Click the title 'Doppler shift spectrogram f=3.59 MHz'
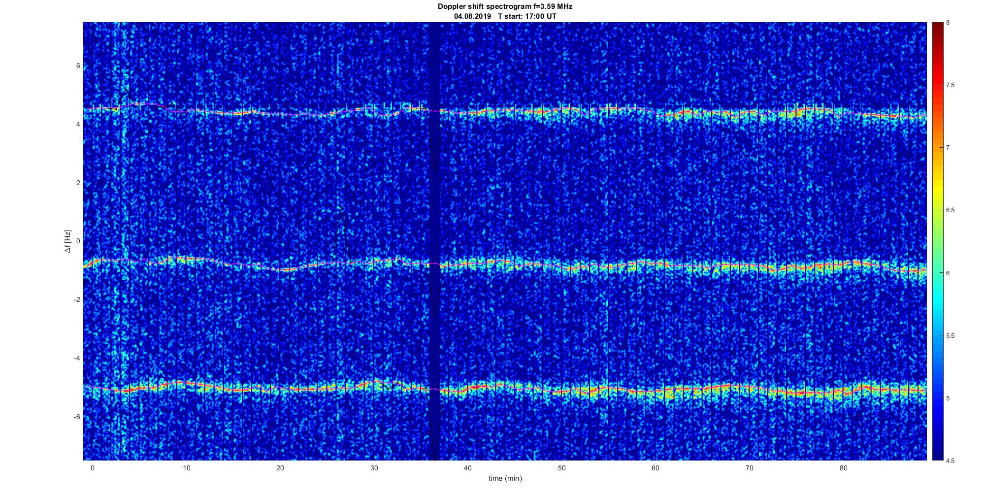 pos(505,7)
